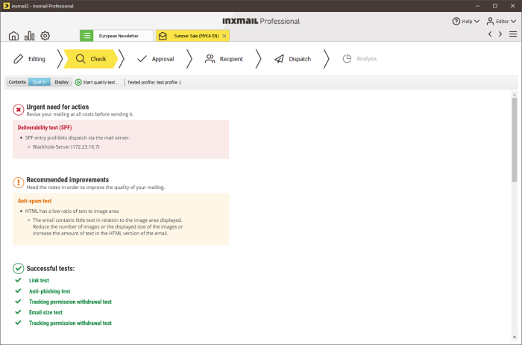Viewport: 522px width, 345px height.
Task: Minimize the Inxmail Professional window
Action: 477,6
